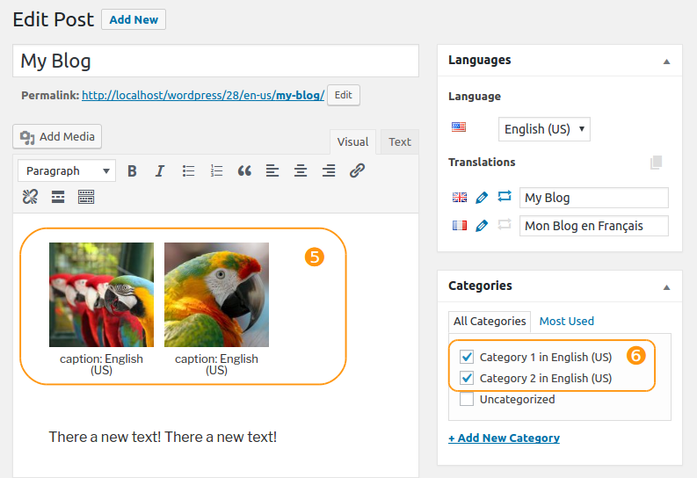Click the insert link chain icon
The image size is (697, 478).
click(x=357, y=170)
